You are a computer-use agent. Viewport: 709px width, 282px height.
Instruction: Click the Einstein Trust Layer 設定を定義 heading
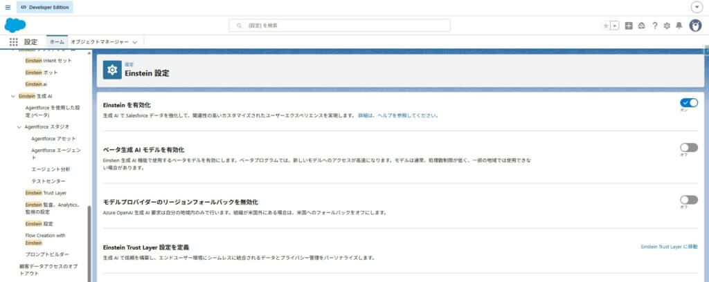[146, 247]
